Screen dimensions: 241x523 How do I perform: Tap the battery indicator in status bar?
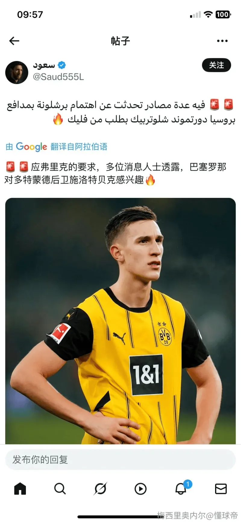point(223,15)
